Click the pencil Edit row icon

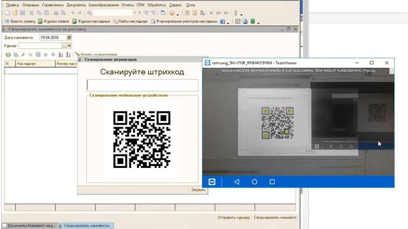tap(23, 55)
